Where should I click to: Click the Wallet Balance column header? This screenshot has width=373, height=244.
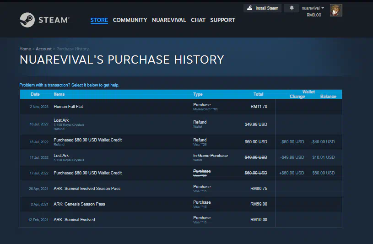(328, 97)
